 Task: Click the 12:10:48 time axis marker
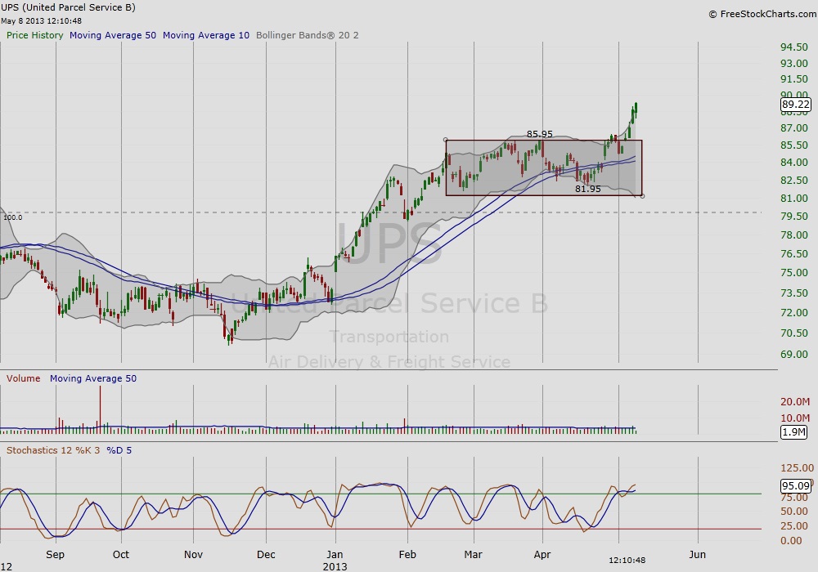point(627,560)
